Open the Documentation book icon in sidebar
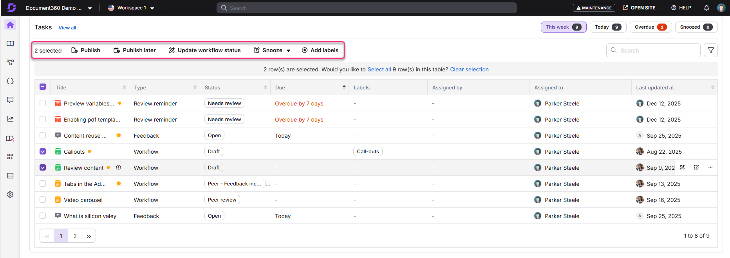Viewport: 730px width, 258px height. [x=10, y=44]
